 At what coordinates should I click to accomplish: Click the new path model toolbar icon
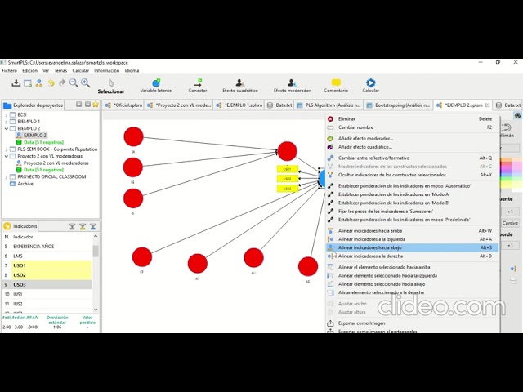[39, 83]
